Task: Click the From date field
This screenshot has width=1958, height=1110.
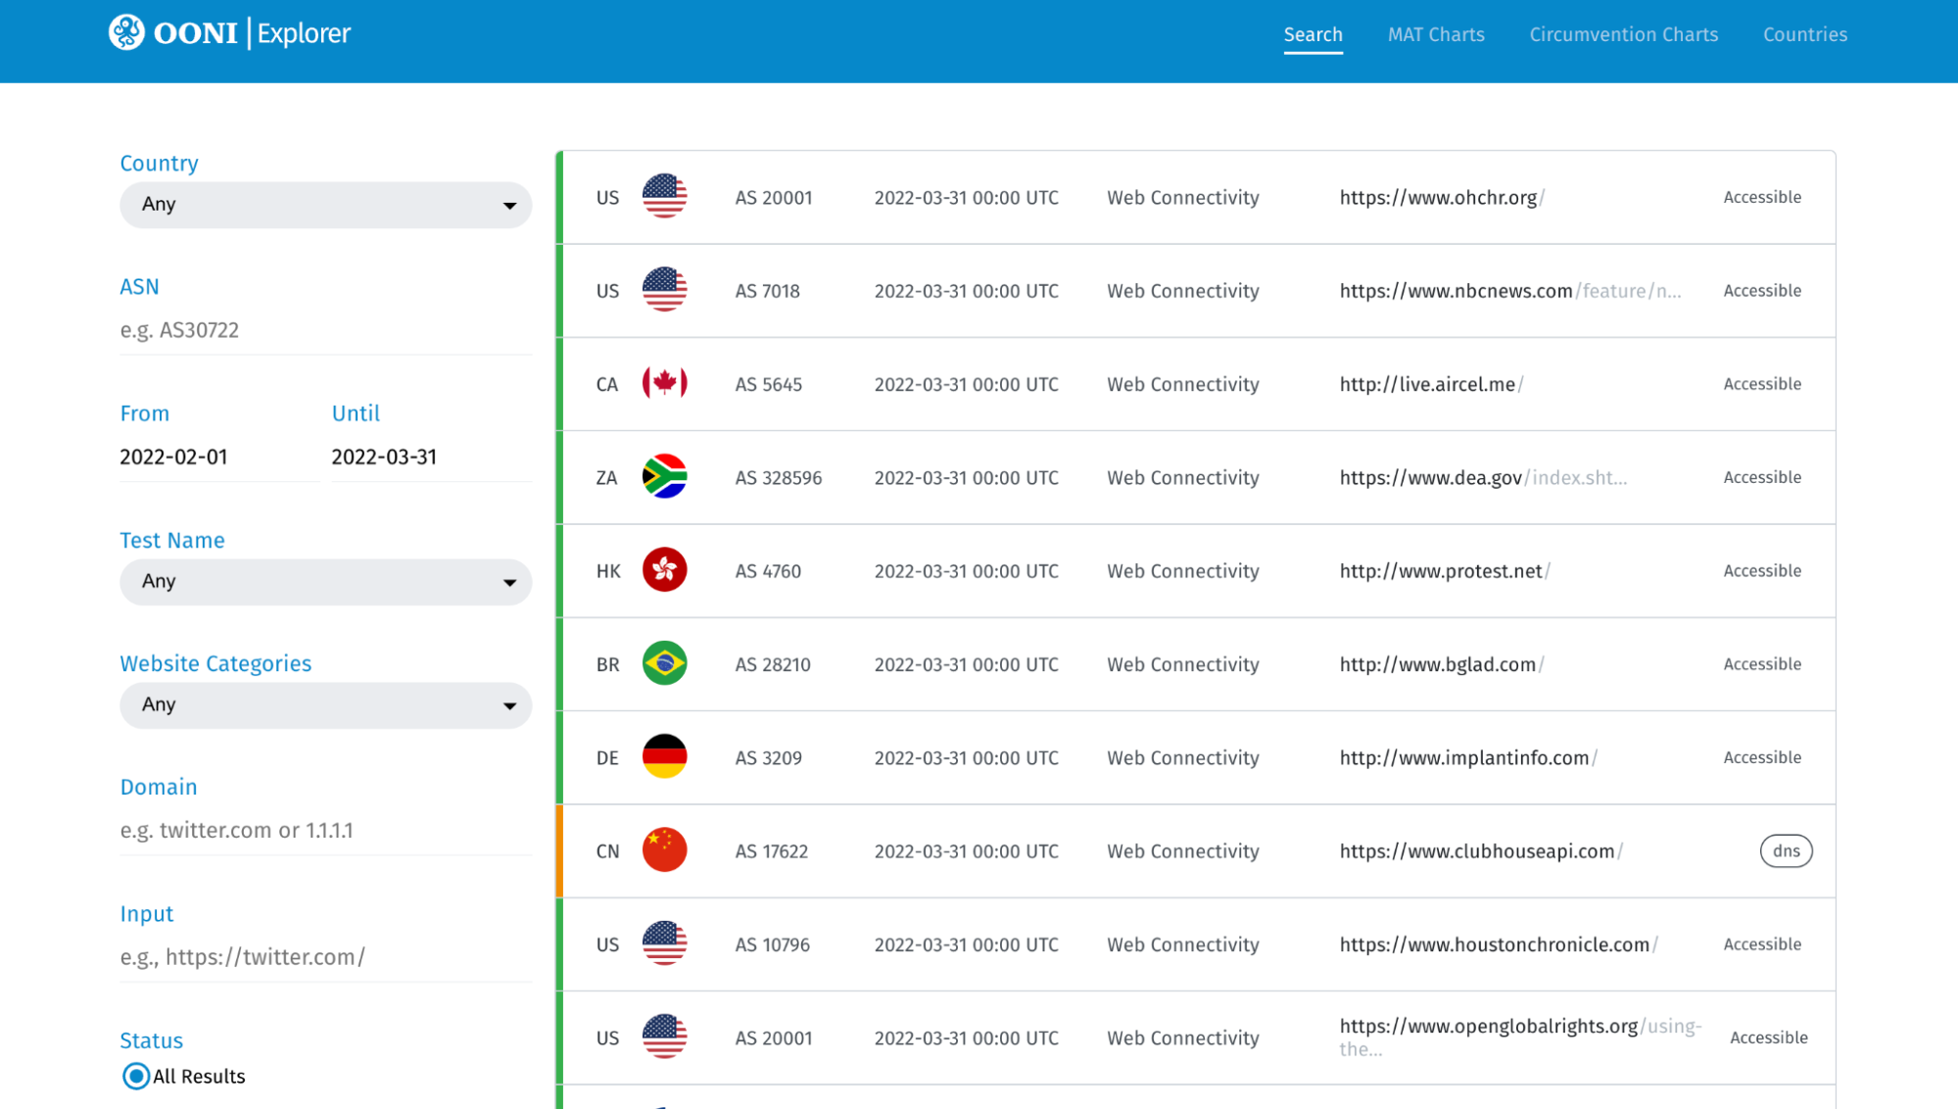Action: (x=217, y=458)
